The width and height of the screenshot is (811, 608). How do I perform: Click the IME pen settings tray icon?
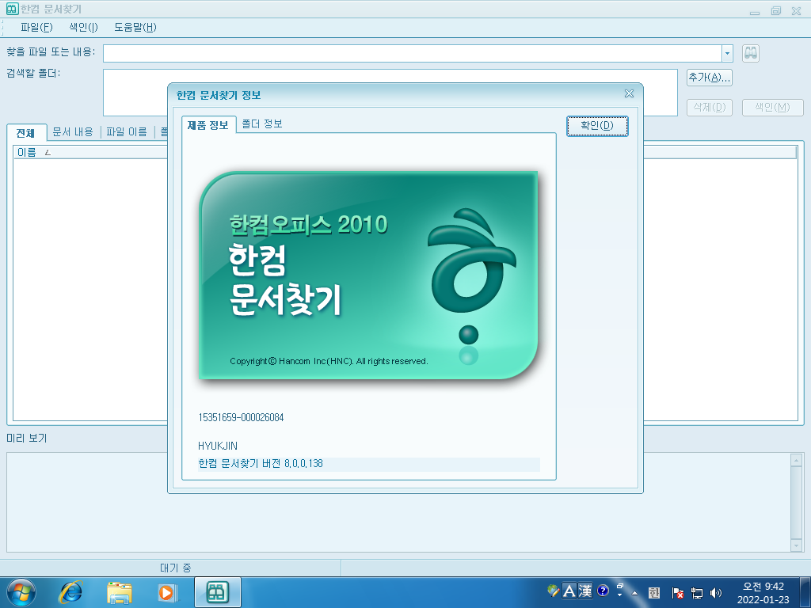click(x=554, y=591)
